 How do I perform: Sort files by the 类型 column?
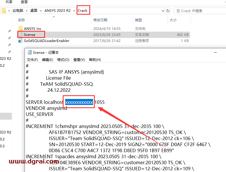tap(138, 20)
